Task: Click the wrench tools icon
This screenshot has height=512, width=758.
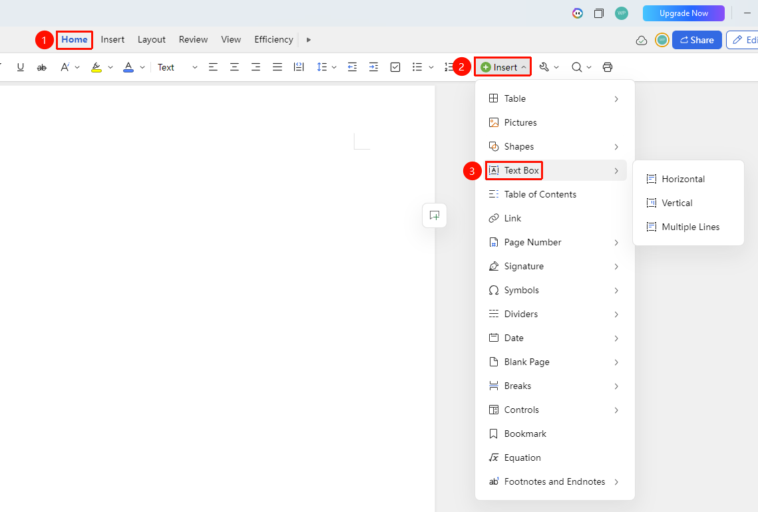Action: click(544, 67)
